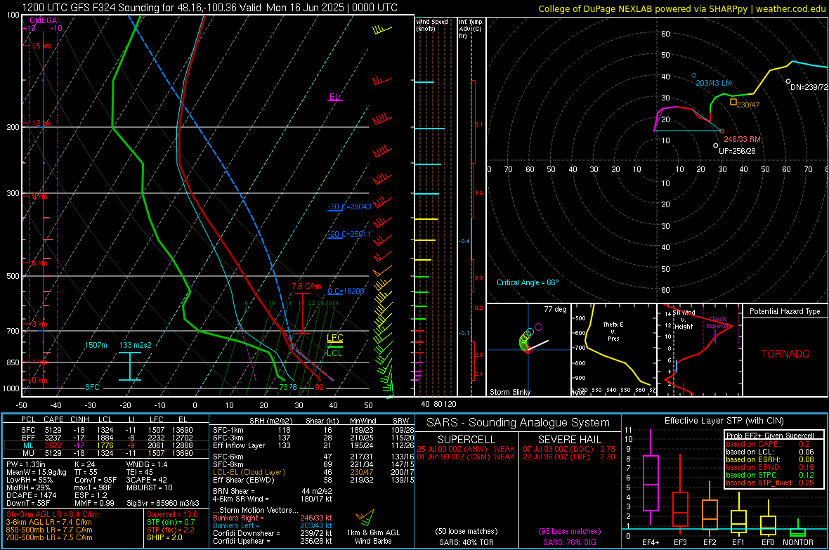
Task: Click the 07 Jul 93 00Z (DDC) hail analog
Action: point(569,449)
